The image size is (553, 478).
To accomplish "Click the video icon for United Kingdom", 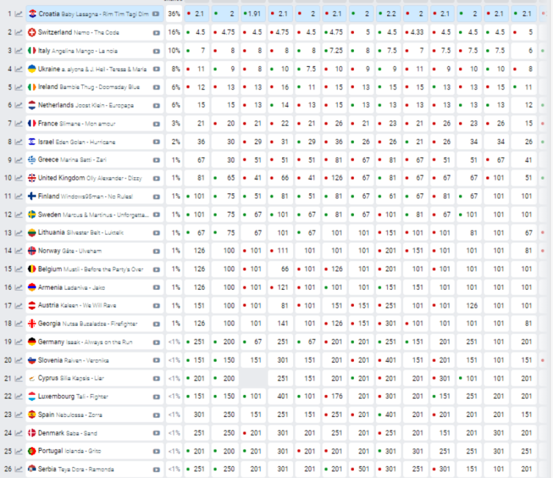I will [156, 178].
